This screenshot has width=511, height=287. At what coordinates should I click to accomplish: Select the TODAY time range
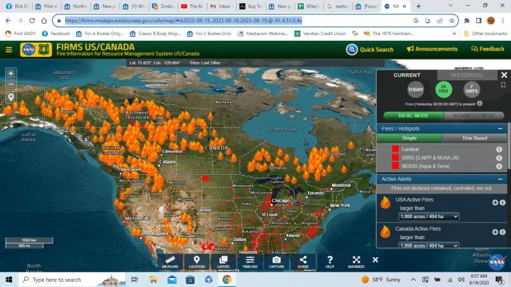tap(416, 89)
